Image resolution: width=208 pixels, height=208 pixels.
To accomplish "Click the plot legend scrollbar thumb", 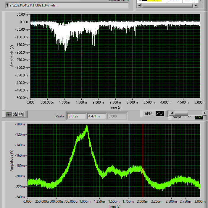I will tap(181, 113).
